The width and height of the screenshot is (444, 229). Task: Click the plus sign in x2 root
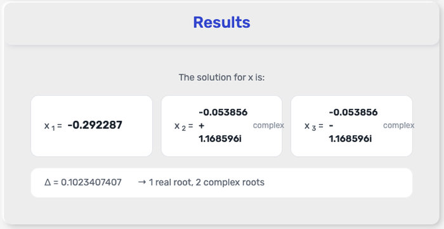[x=201, y=126]
